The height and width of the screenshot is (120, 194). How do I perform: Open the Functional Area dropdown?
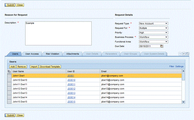tap(153, 42)
